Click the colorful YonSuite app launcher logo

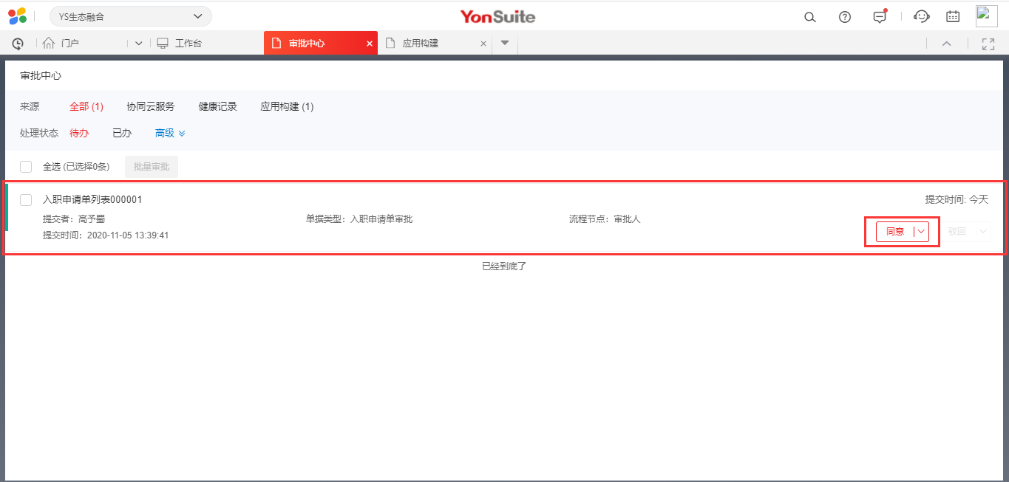point(17,16)
